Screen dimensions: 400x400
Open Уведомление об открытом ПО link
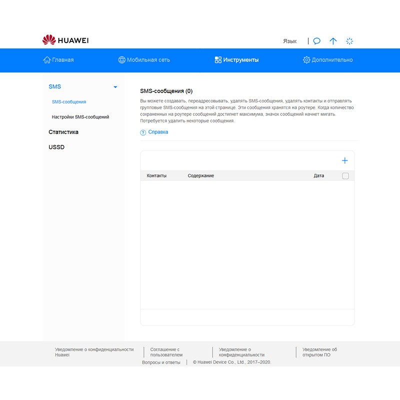pyautogui.click(x=319, y=352)
